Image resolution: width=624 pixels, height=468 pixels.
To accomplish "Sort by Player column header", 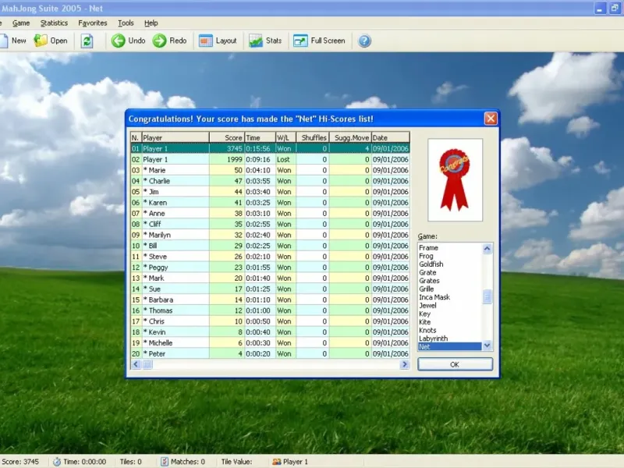I will [175, 138].
